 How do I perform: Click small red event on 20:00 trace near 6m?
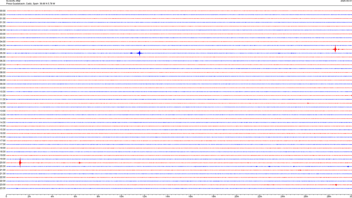tap(80, 163)
